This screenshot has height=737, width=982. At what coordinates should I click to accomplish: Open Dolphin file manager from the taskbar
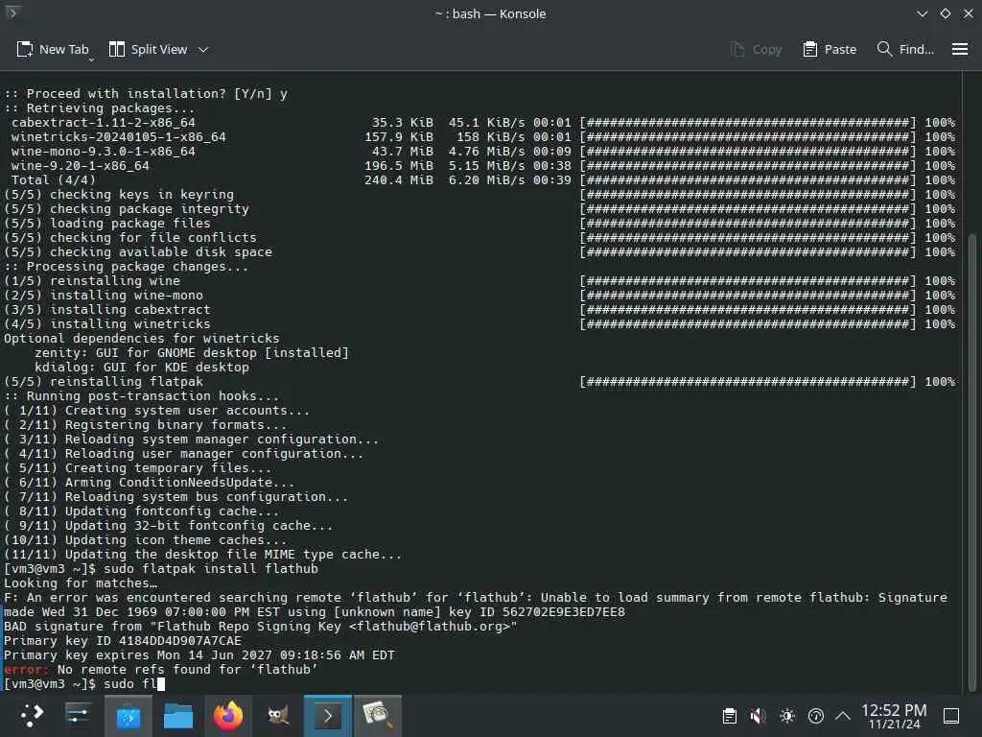[177, 716]
